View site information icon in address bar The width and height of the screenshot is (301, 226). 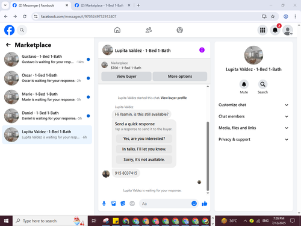point(36,16)
